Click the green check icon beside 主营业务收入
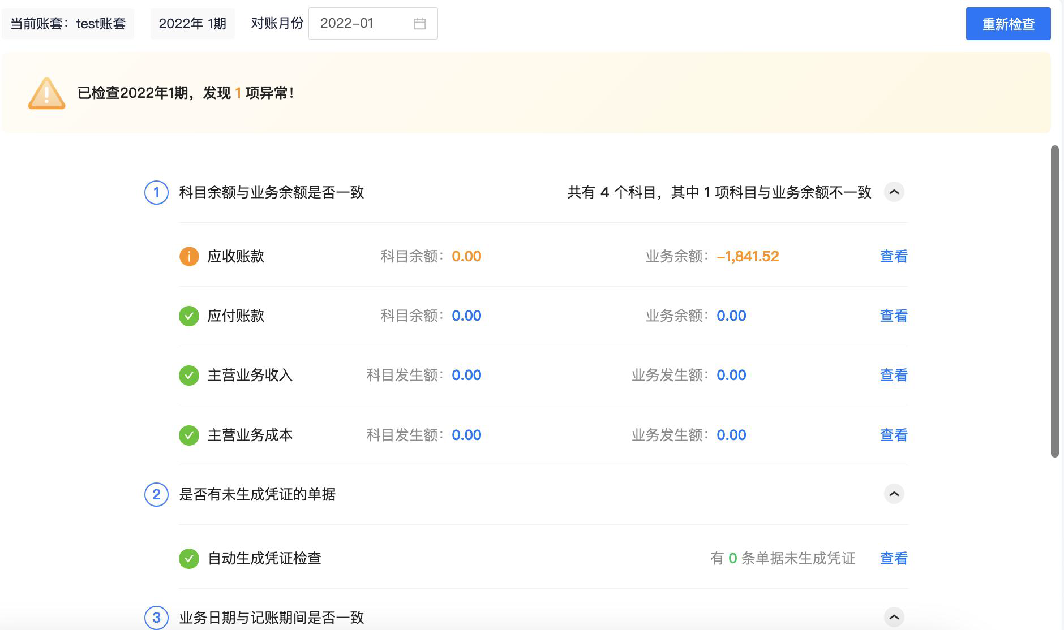The width and height of the screenshot is (1064, 630). (x=189, y=375)
